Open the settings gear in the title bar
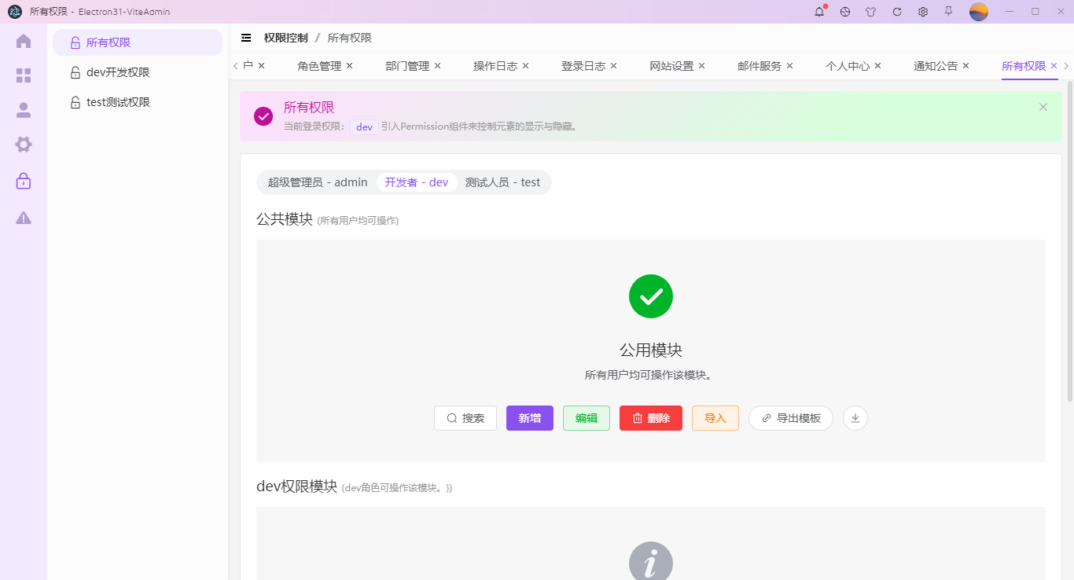Viewport: 1074px width, 580px height. pyautogui.click(x=922, y=12)
